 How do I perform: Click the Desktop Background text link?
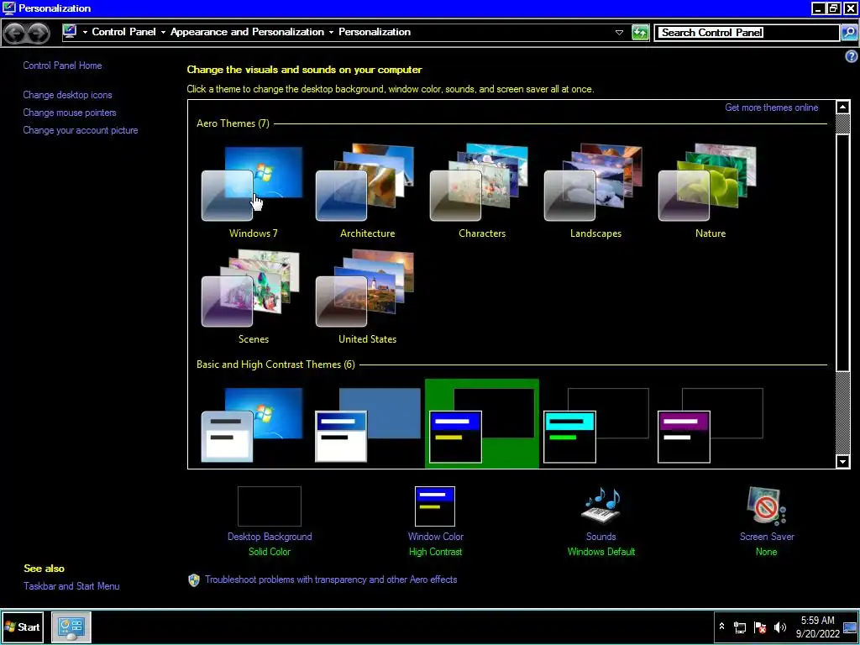(x=270, y=537)
